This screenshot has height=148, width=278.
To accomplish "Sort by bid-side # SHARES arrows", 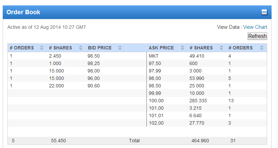I will (x=81, y=48).
